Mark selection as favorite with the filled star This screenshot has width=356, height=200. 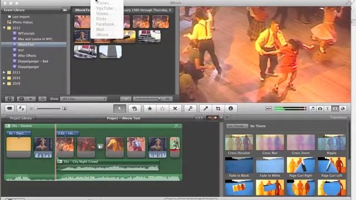click(150, 109)
